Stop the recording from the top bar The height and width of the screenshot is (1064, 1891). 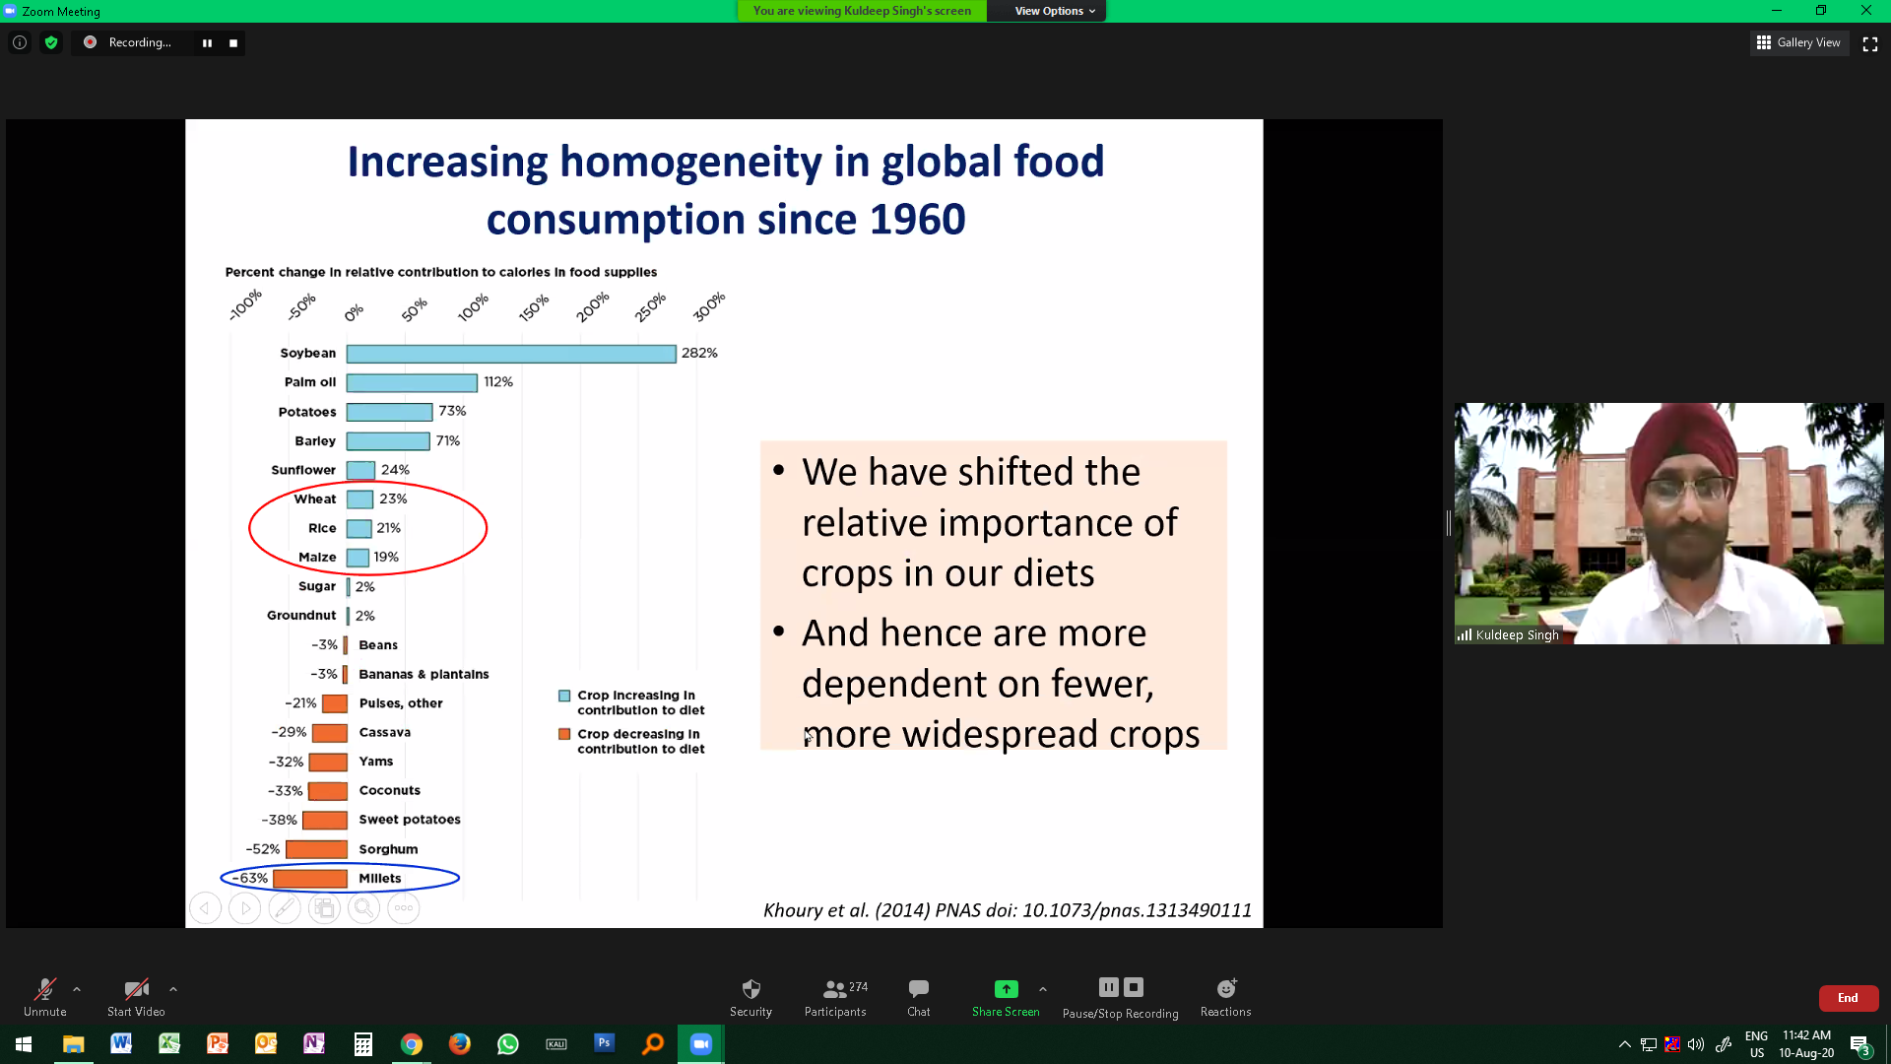(233, 43)
